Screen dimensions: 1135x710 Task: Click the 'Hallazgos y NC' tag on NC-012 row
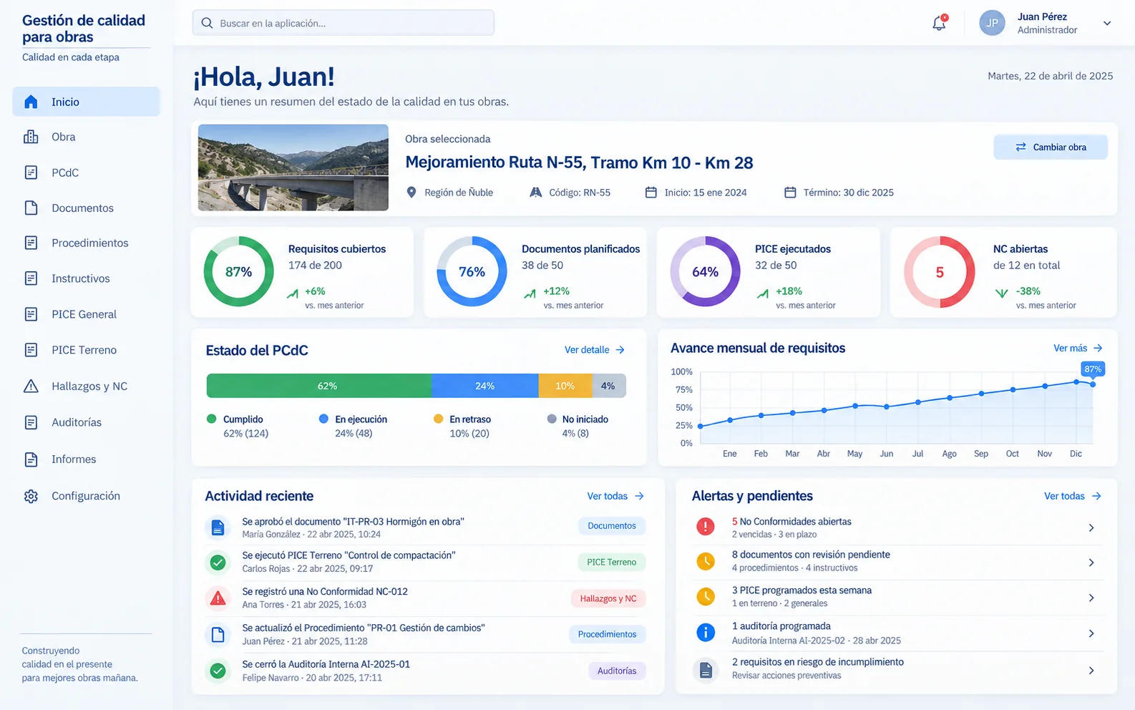coord(608,599)
